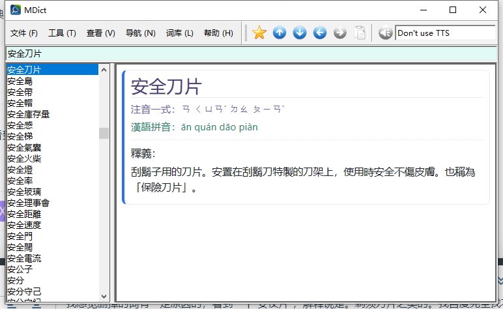Click the clipboard paste icon
503x309 pixels.
tap(360, 33)
